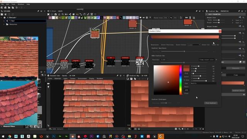
Task: Click Invert Colors in Gradient Editor
Action: coord(181,45)
